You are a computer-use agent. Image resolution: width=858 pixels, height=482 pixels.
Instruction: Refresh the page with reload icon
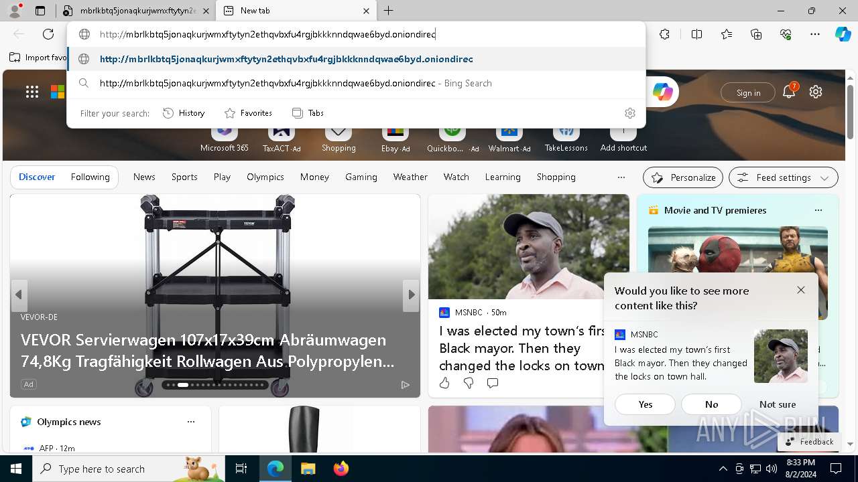click(x=48, y=34)
